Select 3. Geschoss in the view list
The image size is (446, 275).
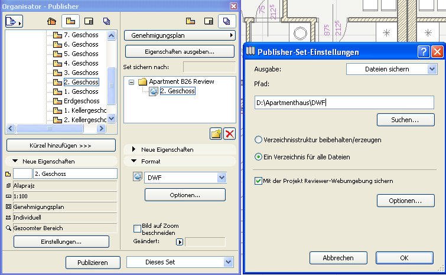pos(81,73)
